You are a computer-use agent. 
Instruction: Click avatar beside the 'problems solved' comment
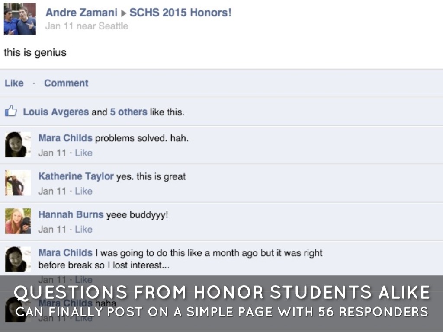18,144
